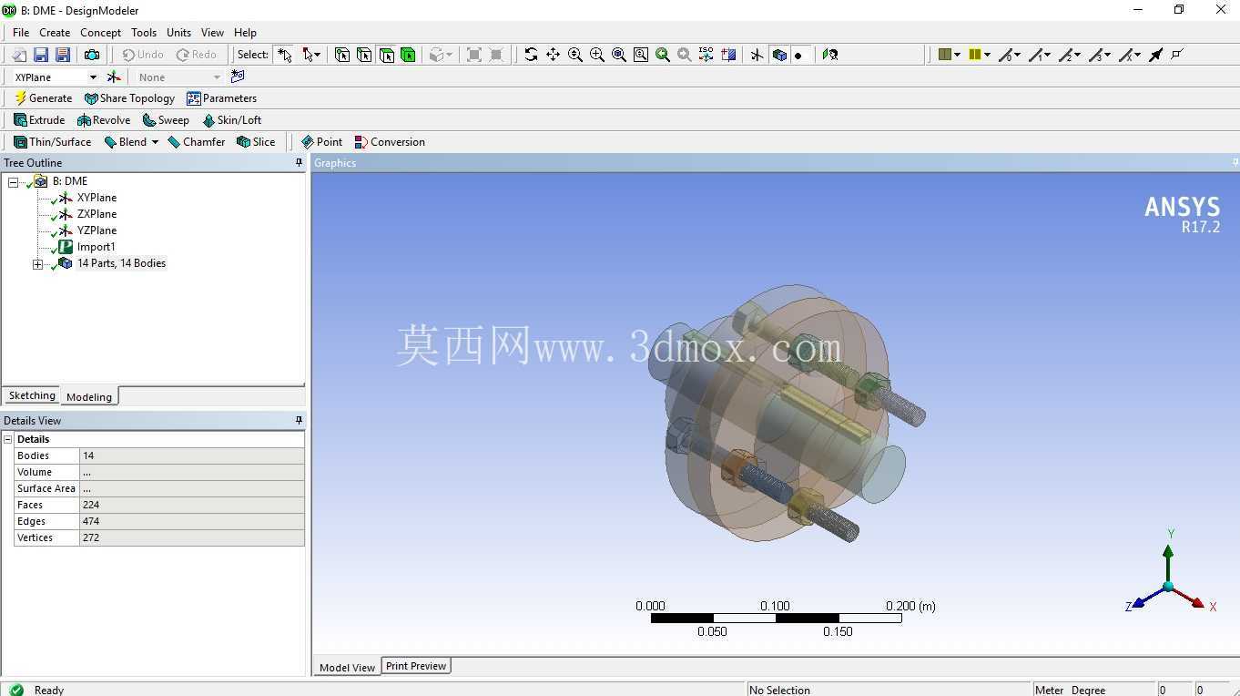Switch to the Sketching tab

32,395
